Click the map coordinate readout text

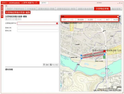(107, 90)
